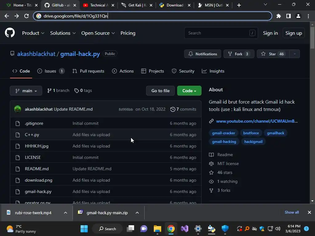Open the Actions tab

[x=123, y=71]
